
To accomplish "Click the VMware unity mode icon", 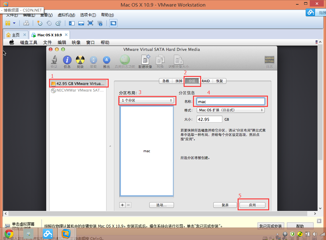I will pyautogui.click(x=100, y=23).
